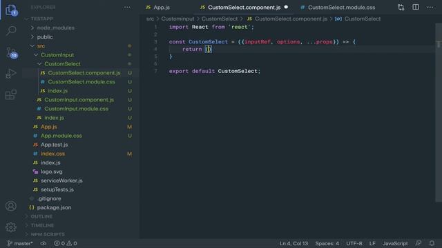Open the Manage settings gear
The image size is (442, 248).
coord(11,227)
